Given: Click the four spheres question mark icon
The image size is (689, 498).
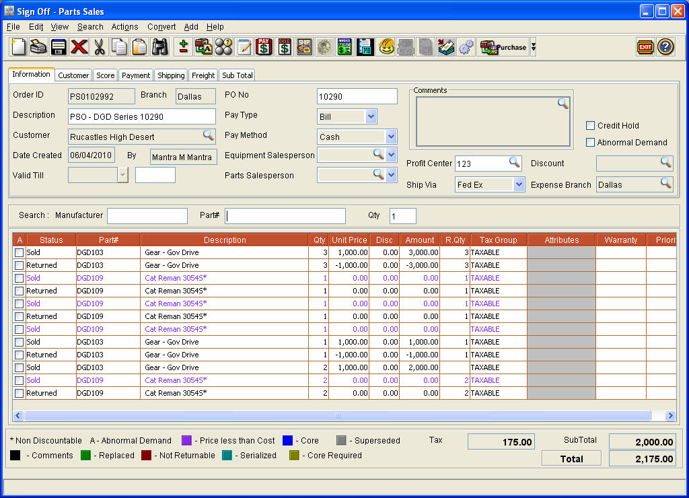Looking at the screenshot, I should coord(223,46).
